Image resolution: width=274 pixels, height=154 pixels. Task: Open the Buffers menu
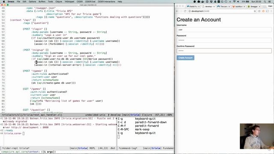42,2
